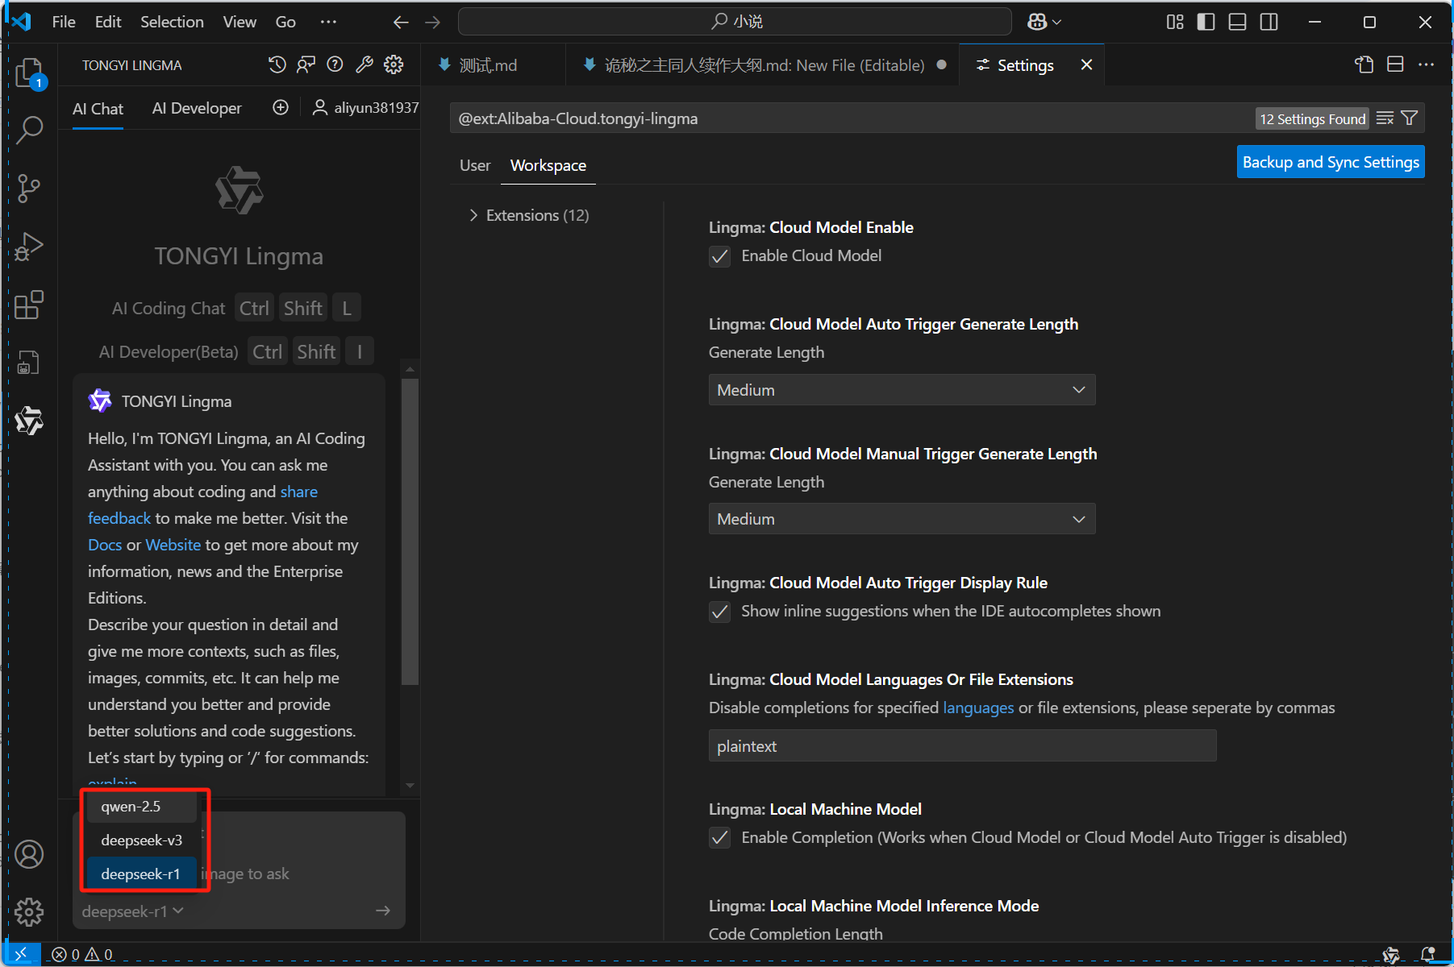Customize layout from title bar
1454x967 pixels.
(x=1175, y=23)
